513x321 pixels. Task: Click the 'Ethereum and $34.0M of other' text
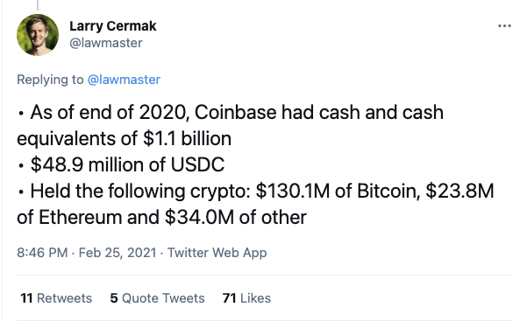(x=173, y=217)
